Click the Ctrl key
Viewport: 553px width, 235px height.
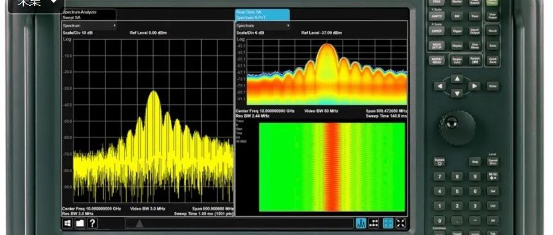[493, 206]
